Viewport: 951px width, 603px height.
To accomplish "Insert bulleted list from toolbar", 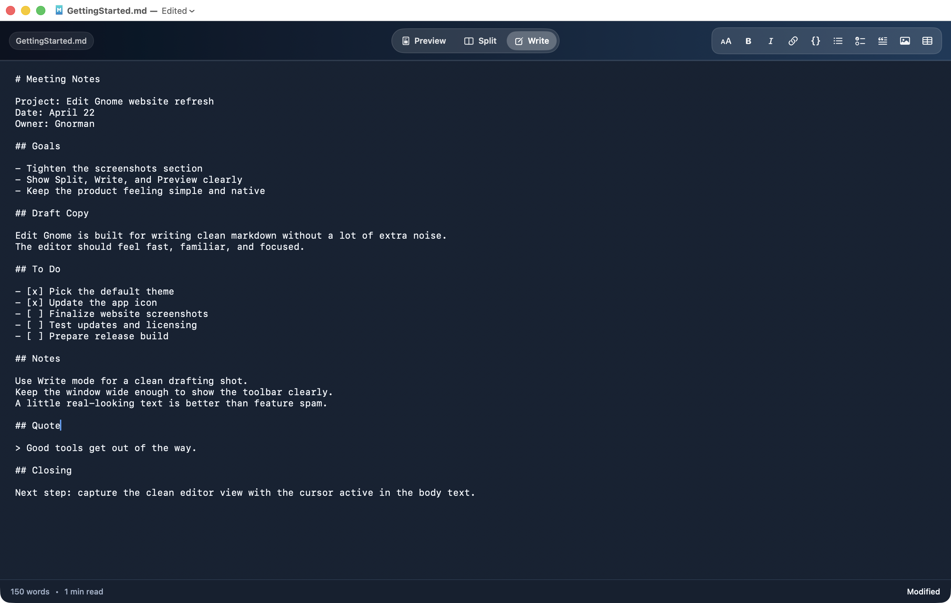I will point(838,41).
